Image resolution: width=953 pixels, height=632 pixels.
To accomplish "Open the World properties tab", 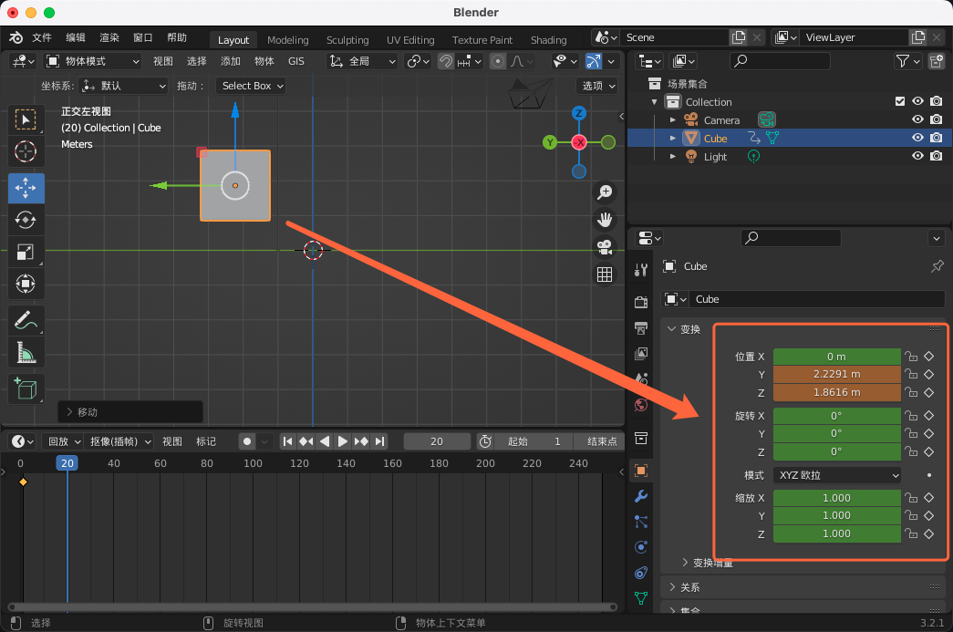I will pos(641,405).
